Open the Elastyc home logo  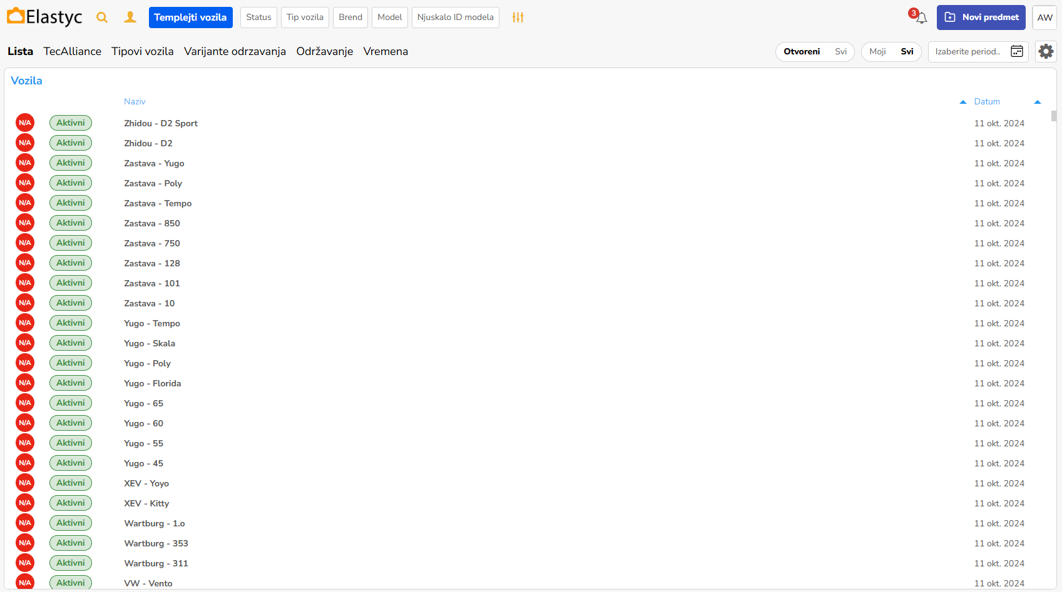[x=44, y=17]
